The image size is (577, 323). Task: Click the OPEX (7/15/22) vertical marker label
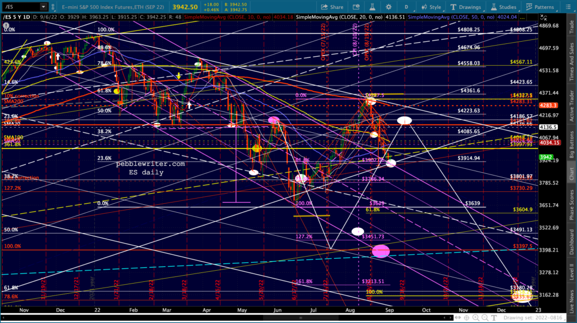[x=323, y=42]
